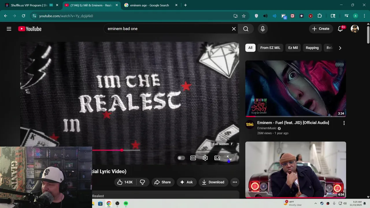Viewport: 370px width, 208px height.
Task: Clear the search text with the X
Action: tap(234, 29)
